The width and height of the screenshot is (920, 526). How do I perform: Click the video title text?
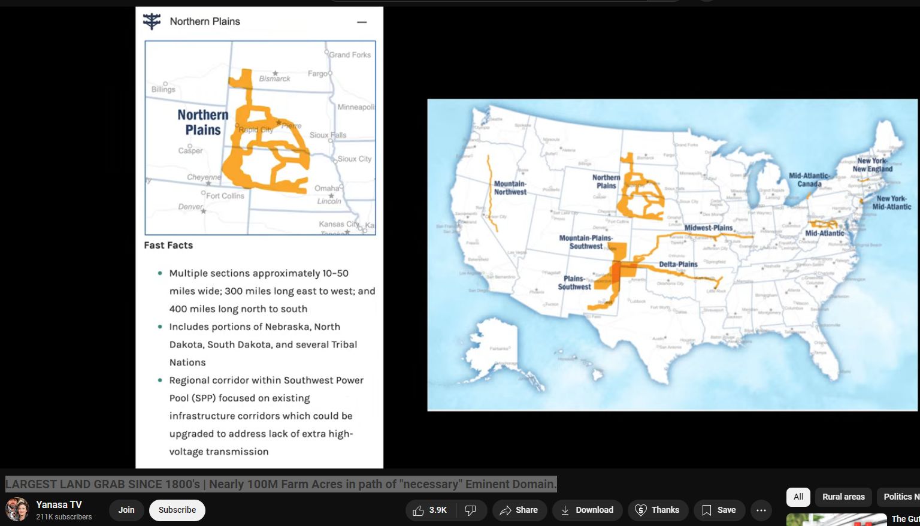(281, 484)
